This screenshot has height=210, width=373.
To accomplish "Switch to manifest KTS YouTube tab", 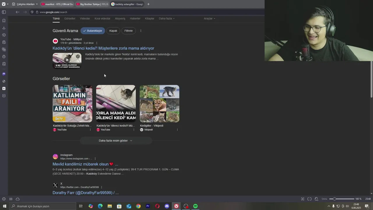I will click(57, 4).
